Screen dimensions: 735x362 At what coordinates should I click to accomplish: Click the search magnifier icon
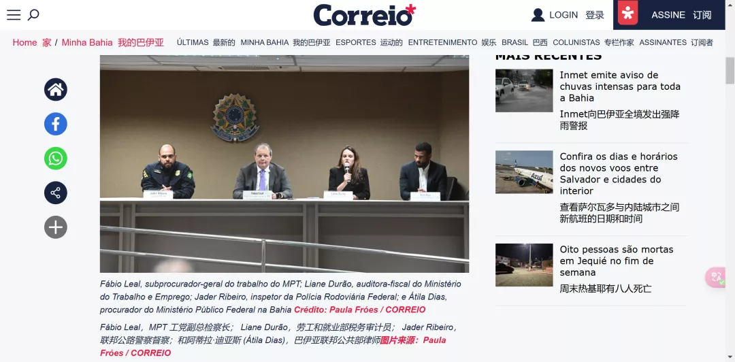tap(33, 15)
